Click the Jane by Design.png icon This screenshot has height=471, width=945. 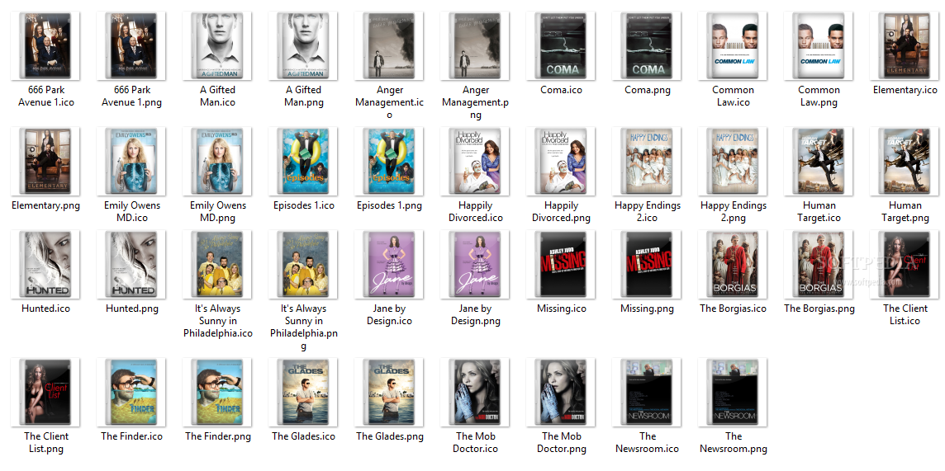(x=475, y=265)
